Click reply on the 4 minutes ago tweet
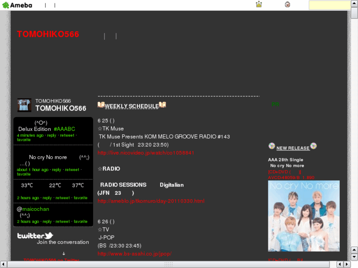358x268 pixels. [x=52, y=135]
